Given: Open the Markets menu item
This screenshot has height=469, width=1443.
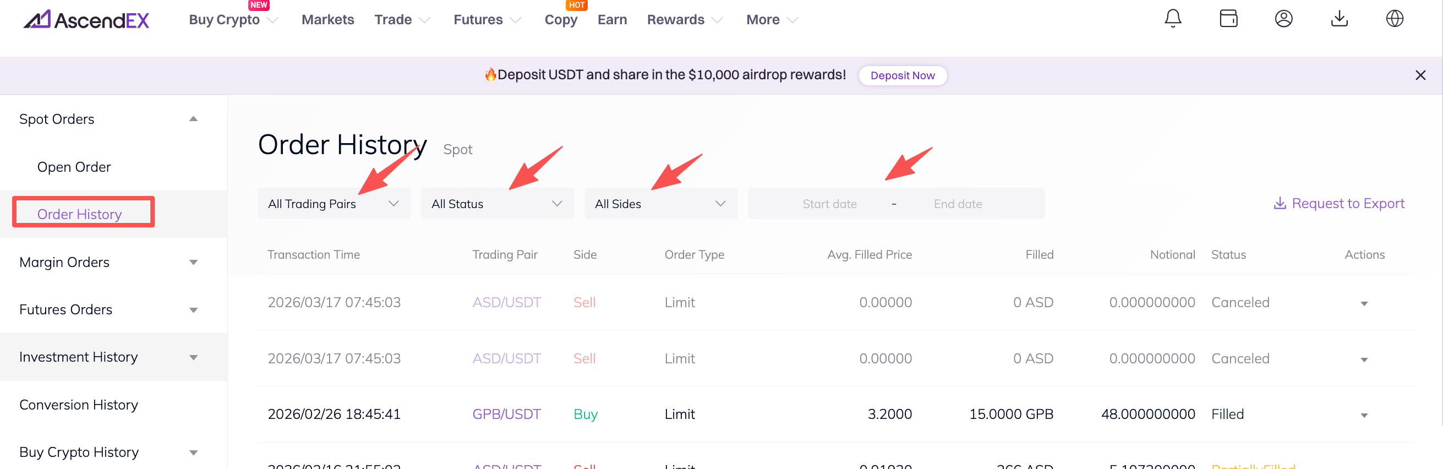Looking at the screenshot, I should click(327, 20).
